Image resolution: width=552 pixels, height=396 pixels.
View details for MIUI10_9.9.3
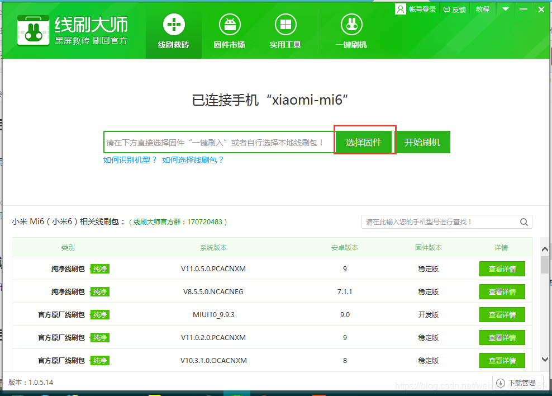pyautogui.click(x=502, y=314)
